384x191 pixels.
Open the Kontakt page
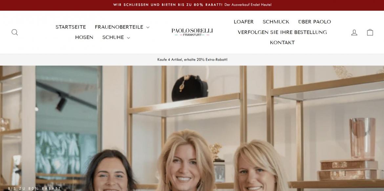[282, 43]
